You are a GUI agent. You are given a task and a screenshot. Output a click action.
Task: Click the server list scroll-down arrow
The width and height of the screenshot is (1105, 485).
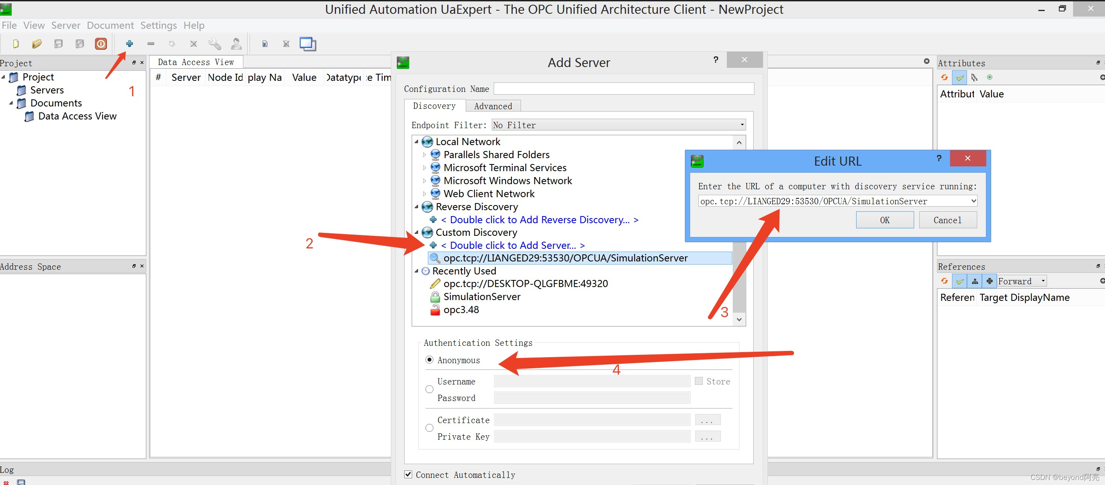click(739, 319)
